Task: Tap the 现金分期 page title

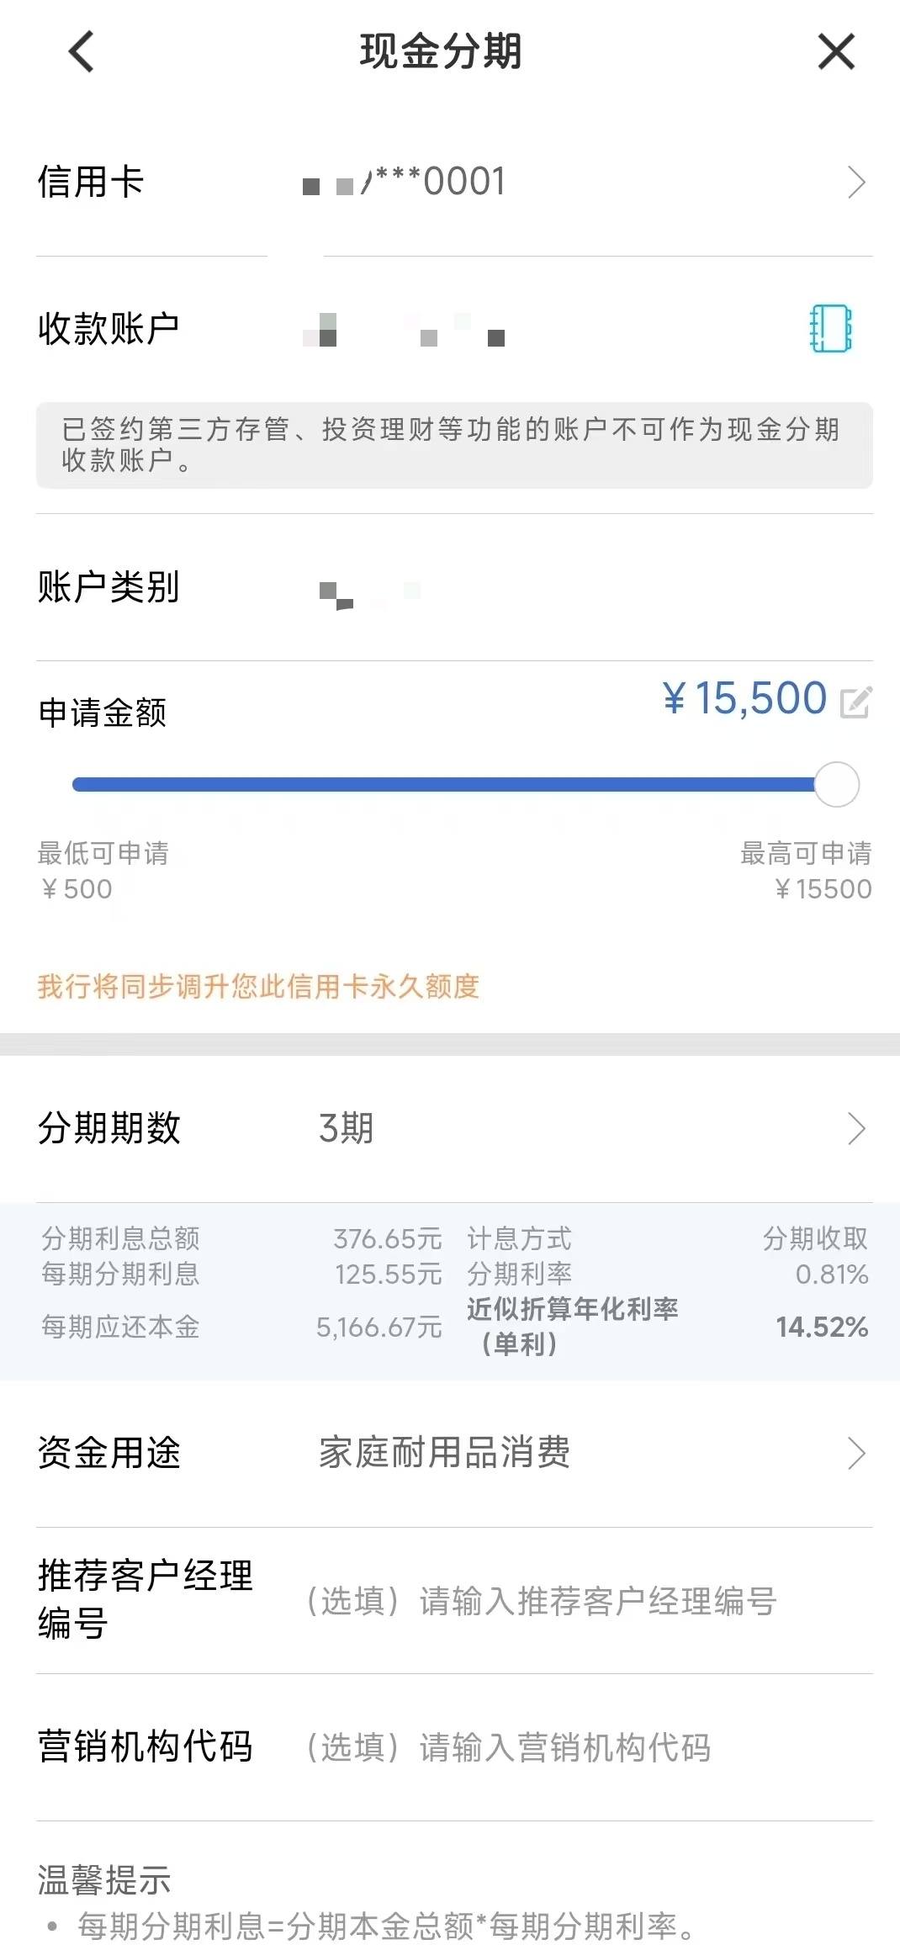Action: [442, 51]
